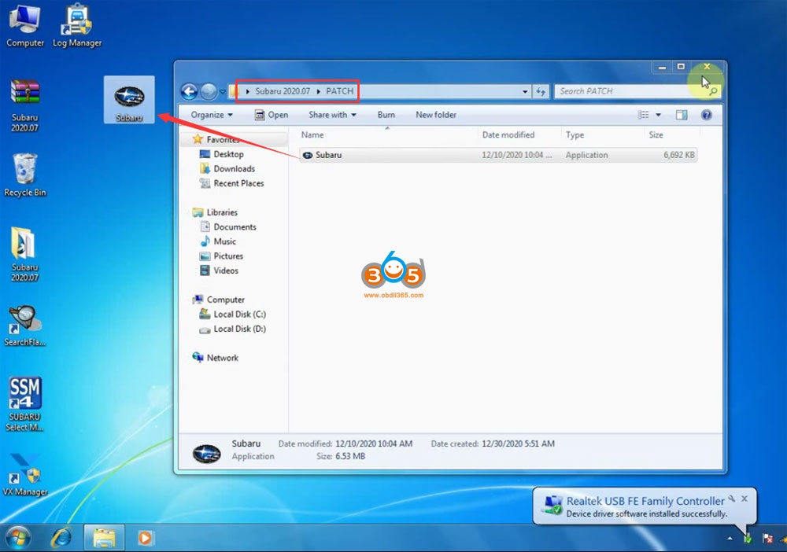
Task: Select Recent Places in navigation pane
Action: 238,183
